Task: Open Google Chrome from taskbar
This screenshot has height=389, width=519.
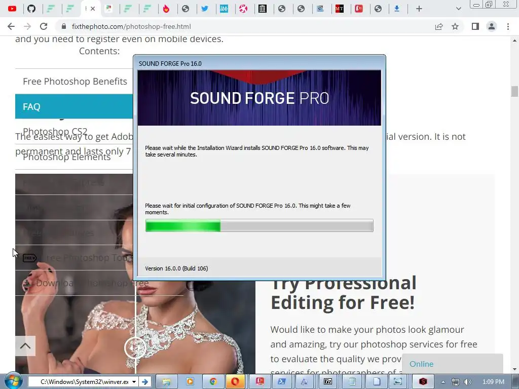Action: pos(213,382)
